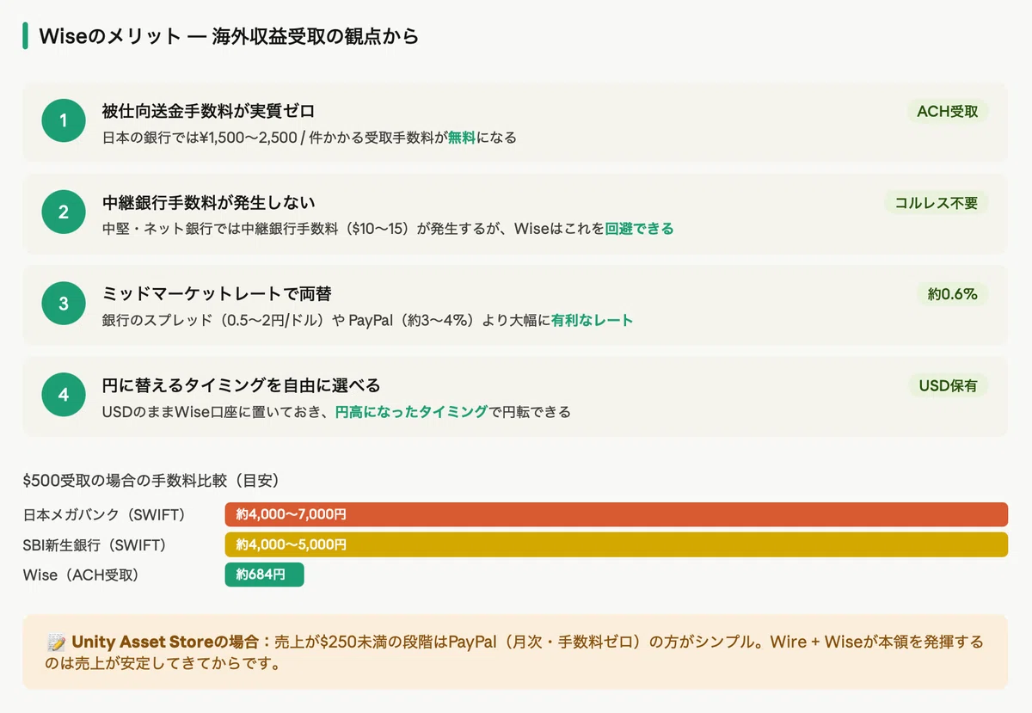The image size is (1032, 713).
Task: Click the description starting 中堅・ネット銀行では
Action: click(x=388, y=229)
